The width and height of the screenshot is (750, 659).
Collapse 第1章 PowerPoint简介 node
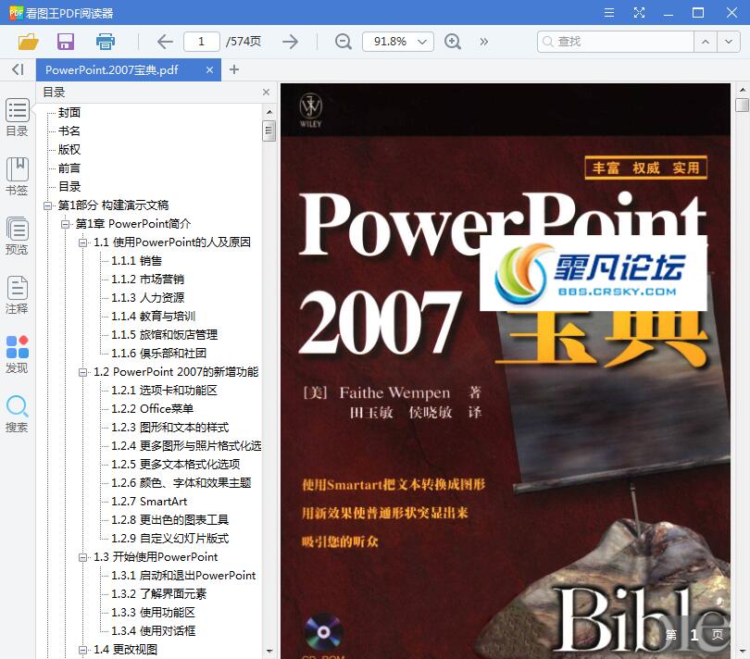coord(65,224)
